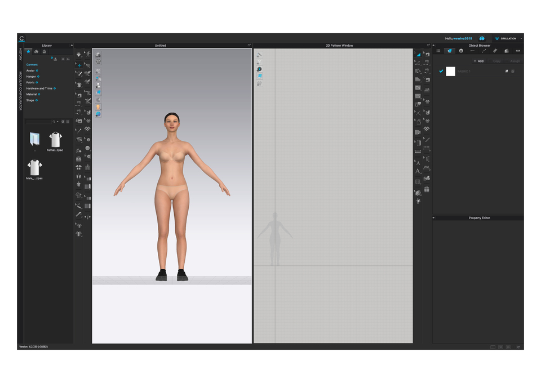Screen dimensions: 541x383
Task: Click the blue globe icon in 3D view
Action: (x=98, y=114)
